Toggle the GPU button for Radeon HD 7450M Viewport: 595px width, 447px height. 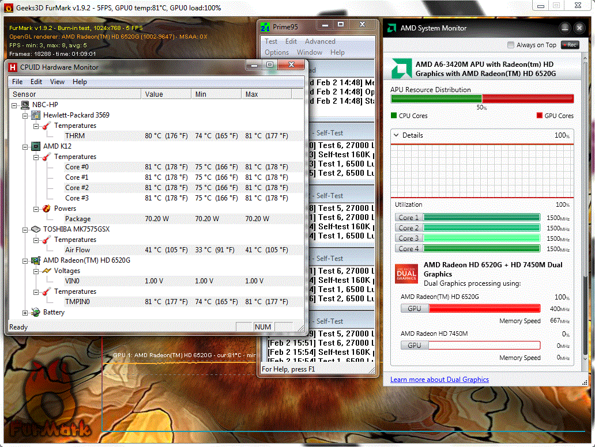click(x=414, y=345)
